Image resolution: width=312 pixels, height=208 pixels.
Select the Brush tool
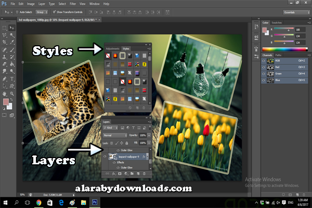(x=12, y=49)
